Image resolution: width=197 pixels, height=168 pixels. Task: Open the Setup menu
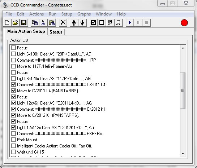(x=67, y=14)
